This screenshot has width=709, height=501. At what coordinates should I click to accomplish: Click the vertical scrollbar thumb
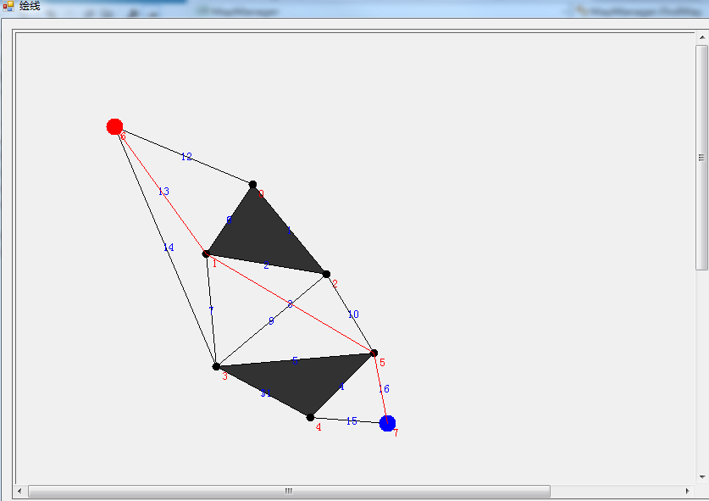tap(701, 158)
